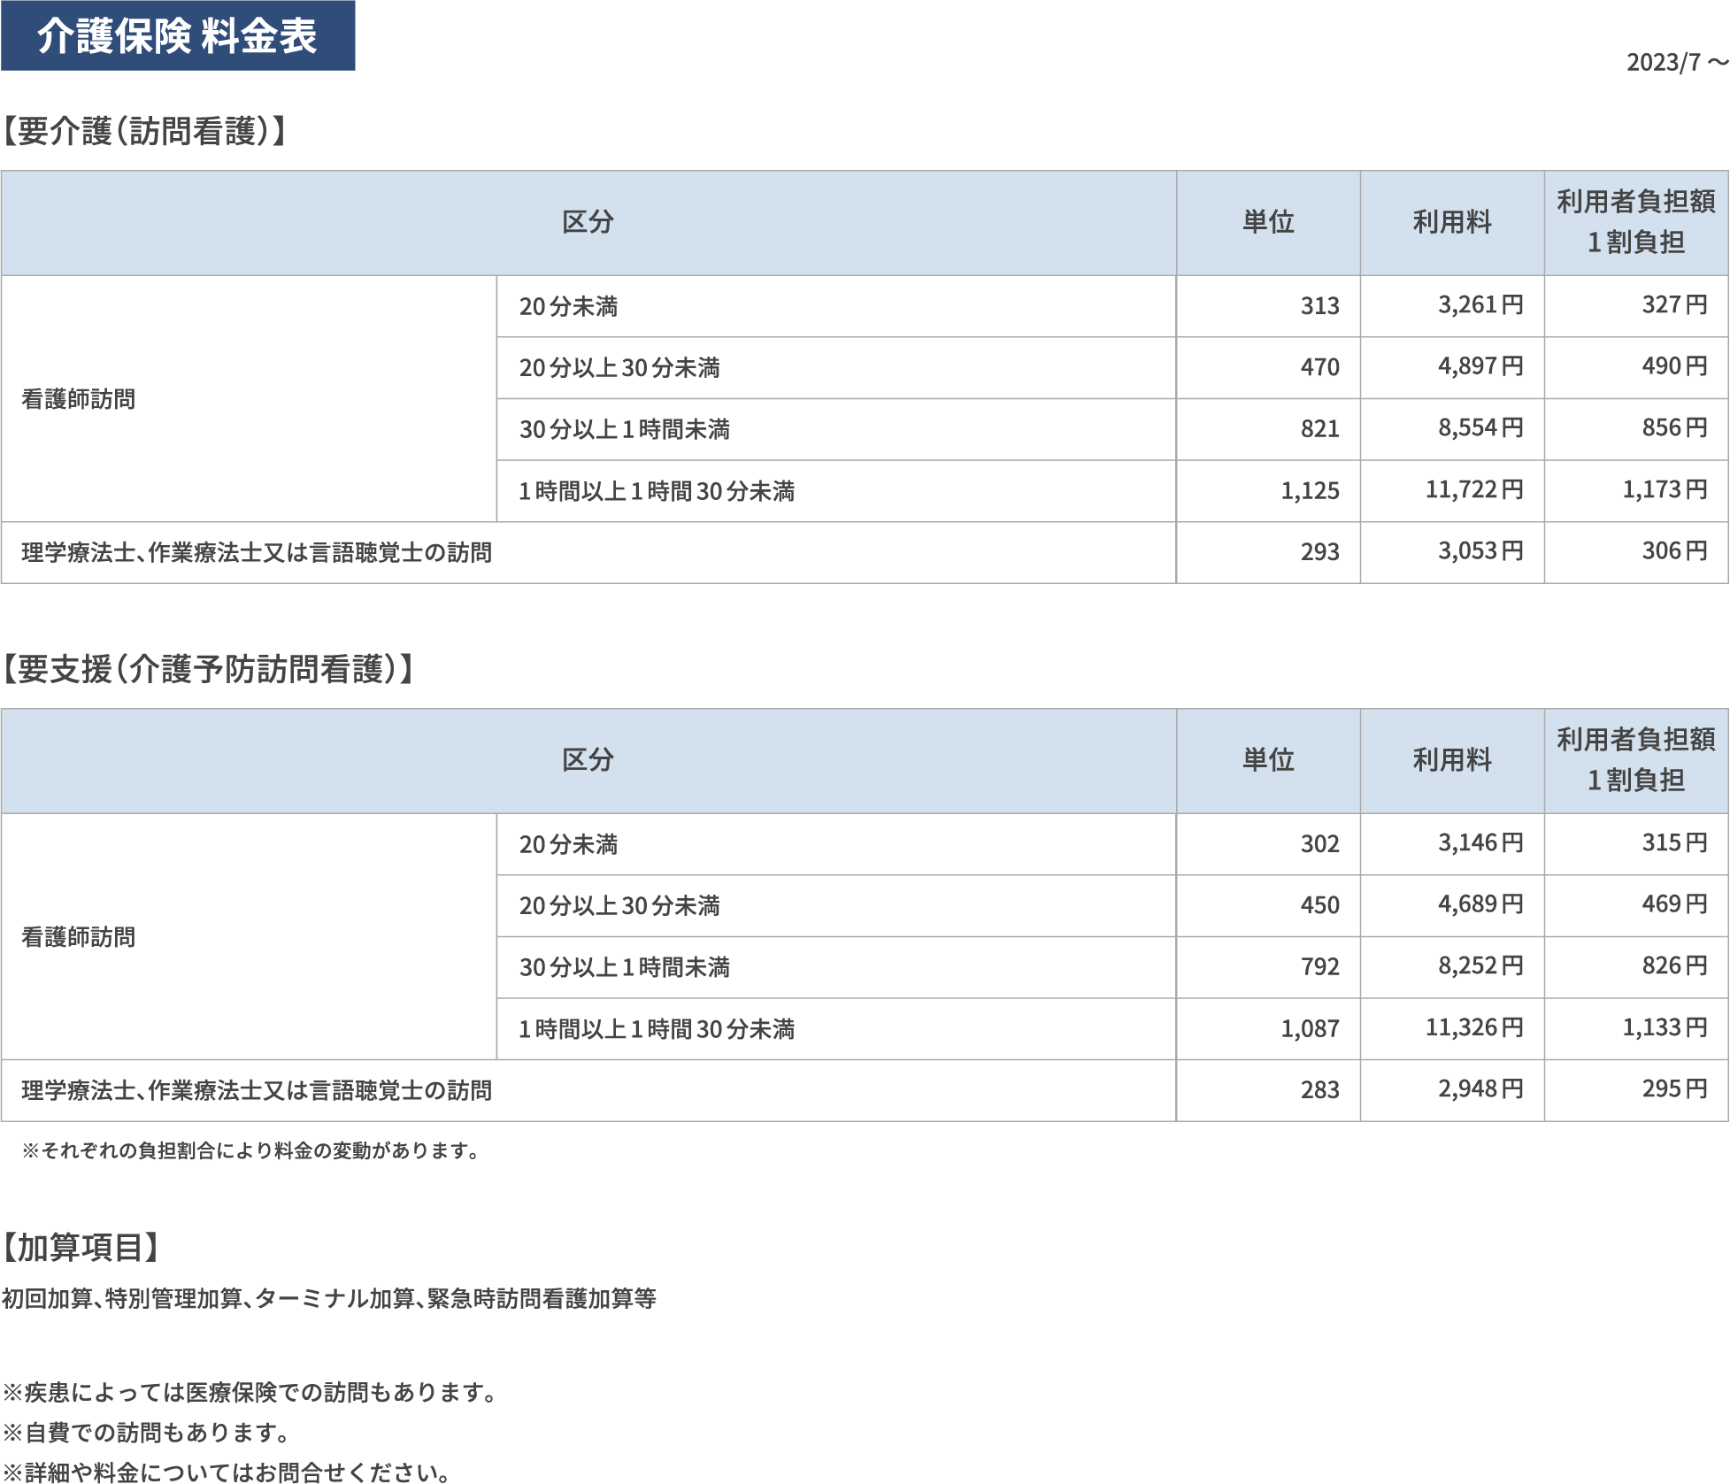Click the 1,087 unit value cell

pos(1309,1028)
